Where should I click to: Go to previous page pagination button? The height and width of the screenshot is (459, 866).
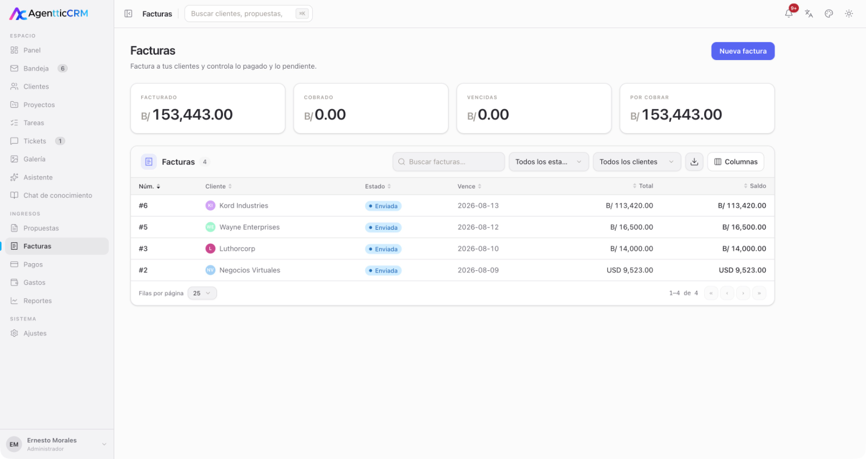727,293
